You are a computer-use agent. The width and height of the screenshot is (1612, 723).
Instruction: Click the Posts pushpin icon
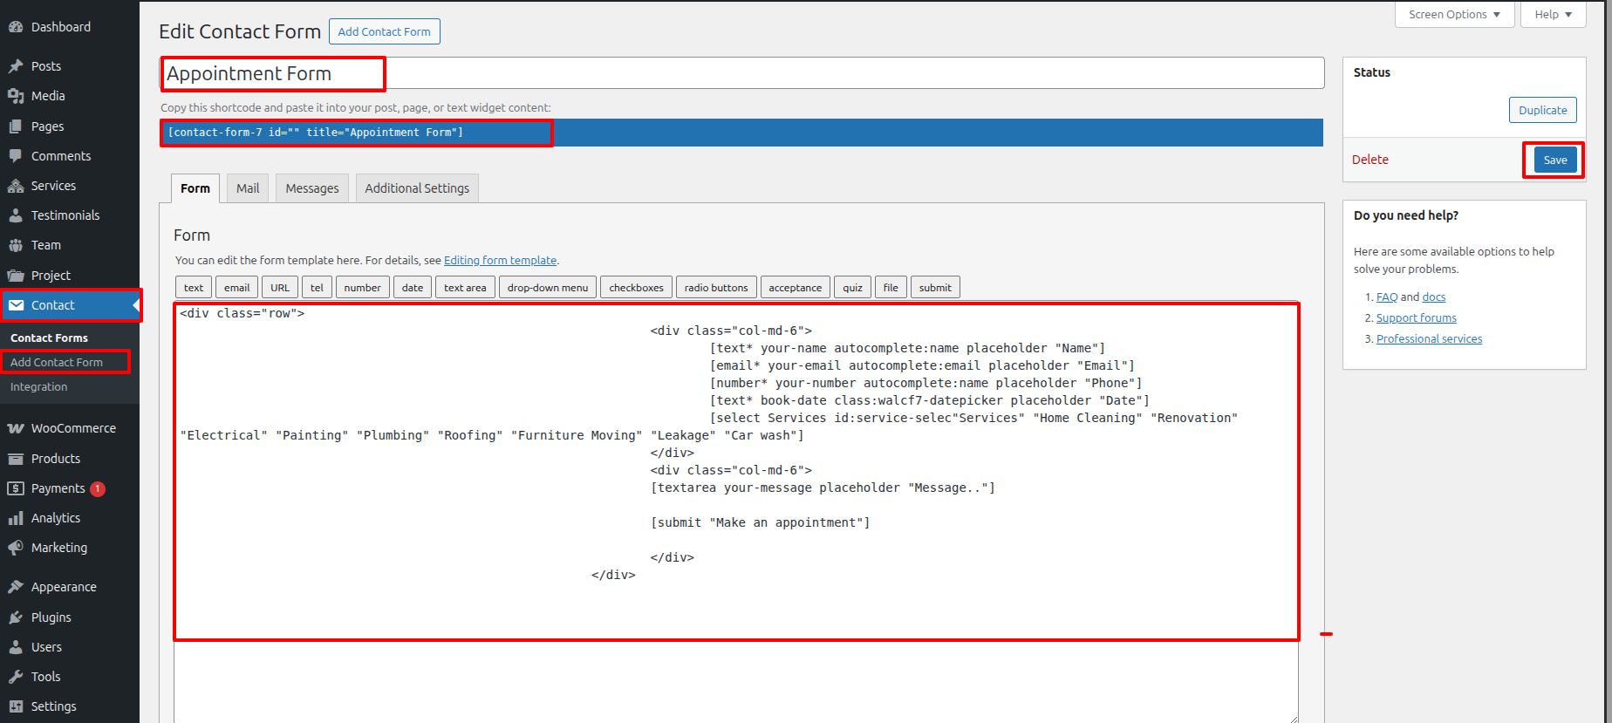pyautogui.click(x=16, y=66)
